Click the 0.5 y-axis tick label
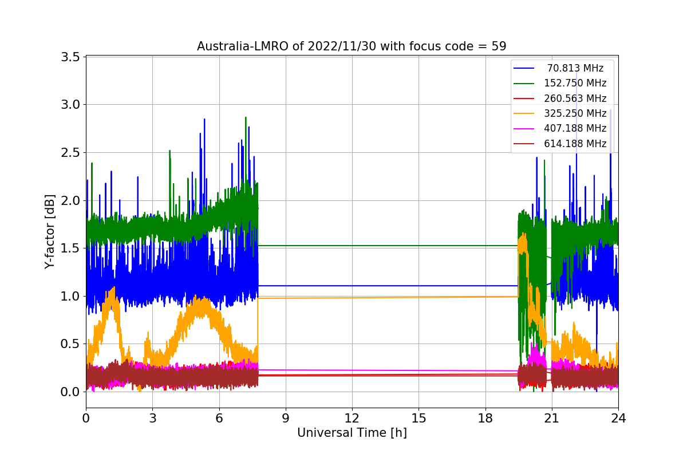This screenshot has width=687, height=458. click(x=69, y=344)
